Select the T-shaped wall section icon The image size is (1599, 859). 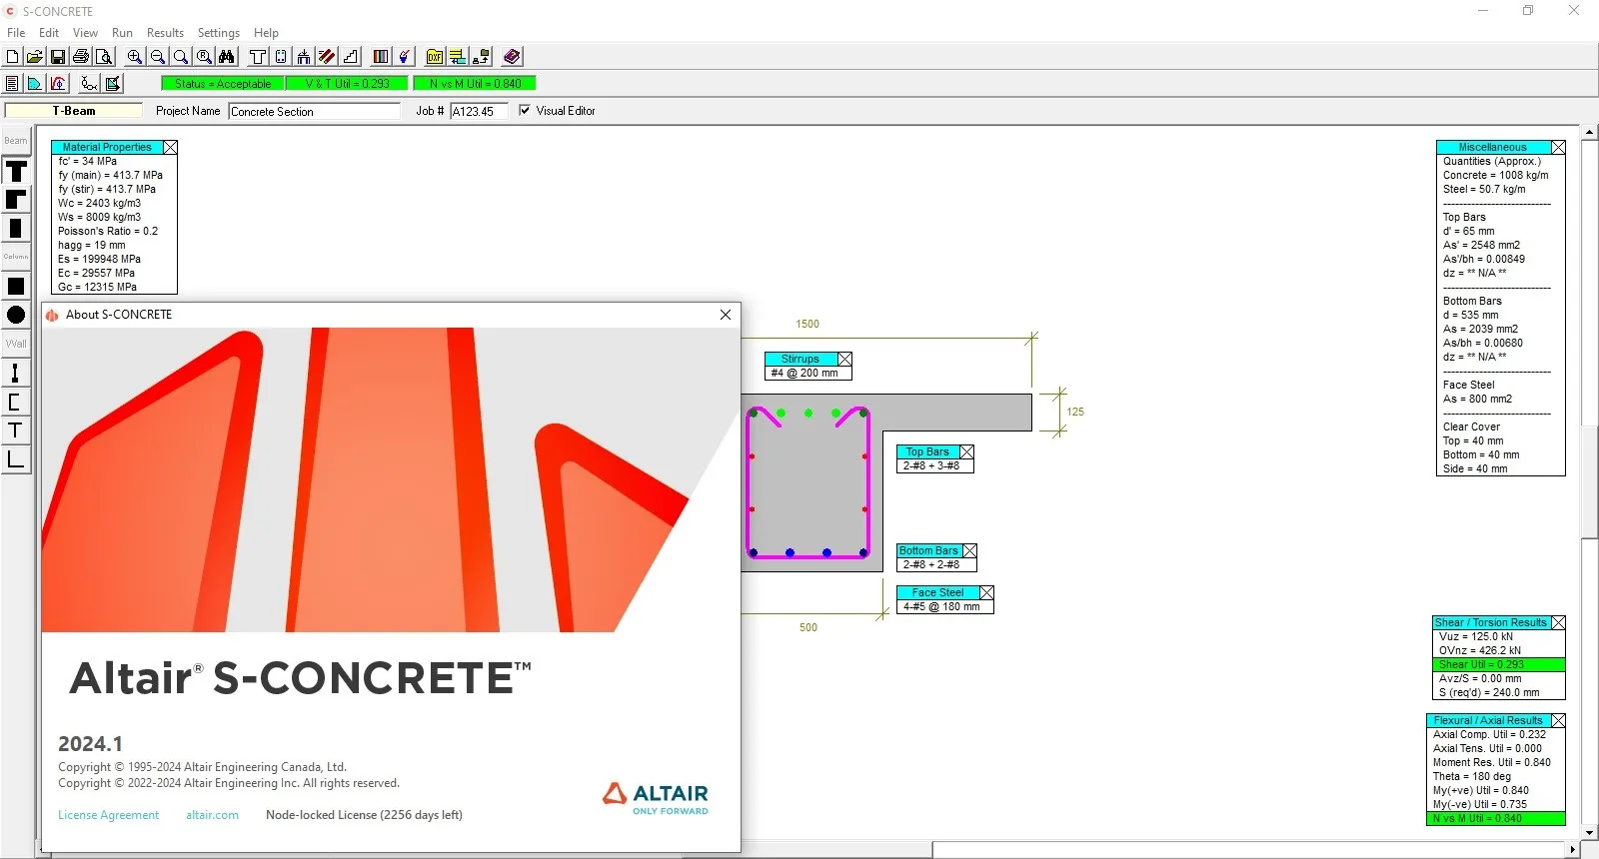pyautogui.click(x=16, y=430)
